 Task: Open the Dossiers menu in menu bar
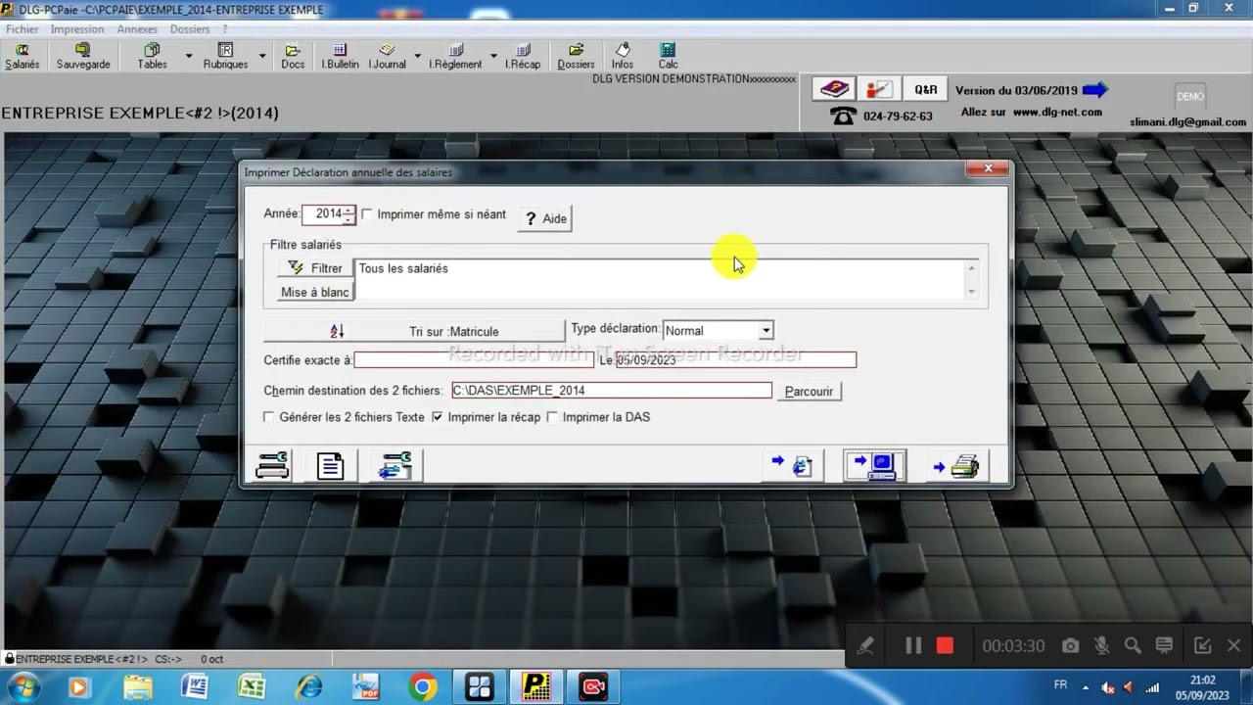coord(190,29)
